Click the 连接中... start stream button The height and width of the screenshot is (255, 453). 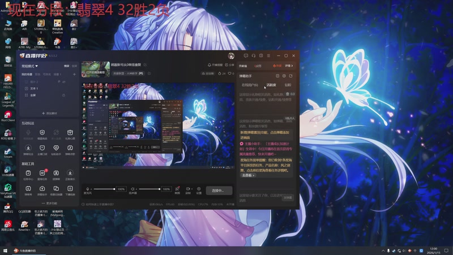pos(219,190)
